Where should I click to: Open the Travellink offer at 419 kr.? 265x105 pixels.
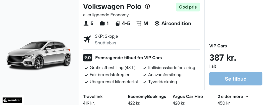(93, 100)
